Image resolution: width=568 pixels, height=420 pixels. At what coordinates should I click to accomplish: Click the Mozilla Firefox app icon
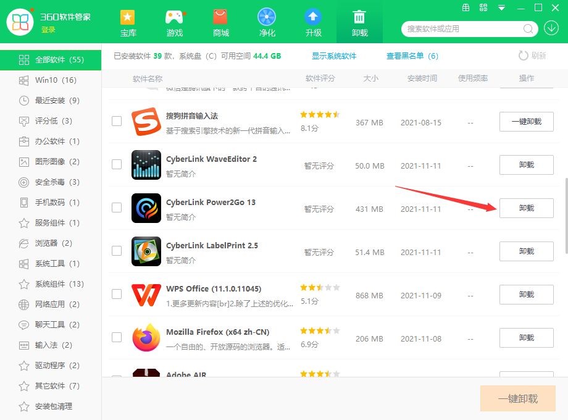click(x=146, y=337)
